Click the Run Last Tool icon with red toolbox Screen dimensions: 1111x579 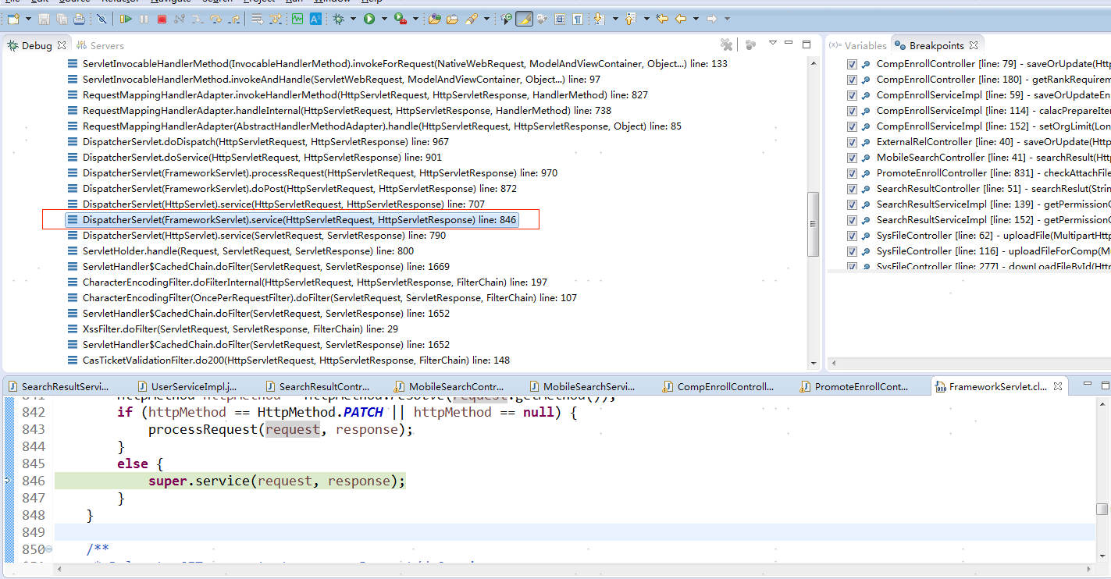click(401, 19)
